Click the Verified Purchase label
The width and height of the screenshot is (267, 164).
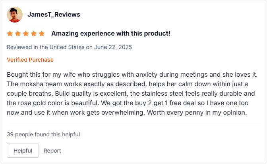tap(30, 60)
